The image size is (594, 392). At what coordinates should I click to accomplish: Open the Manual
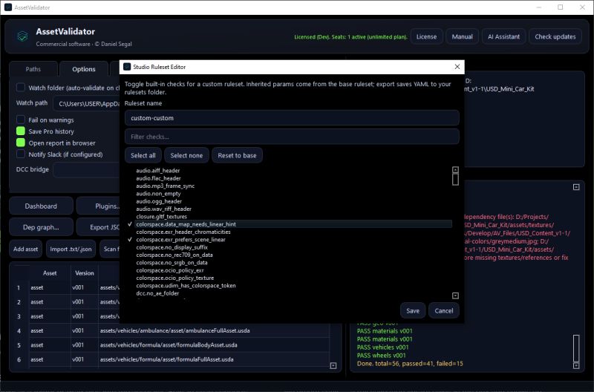(x=462, y=36)
